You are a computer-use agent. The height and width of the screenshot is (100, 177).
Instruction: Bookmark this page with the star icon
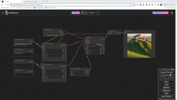(x=134, y=5)
